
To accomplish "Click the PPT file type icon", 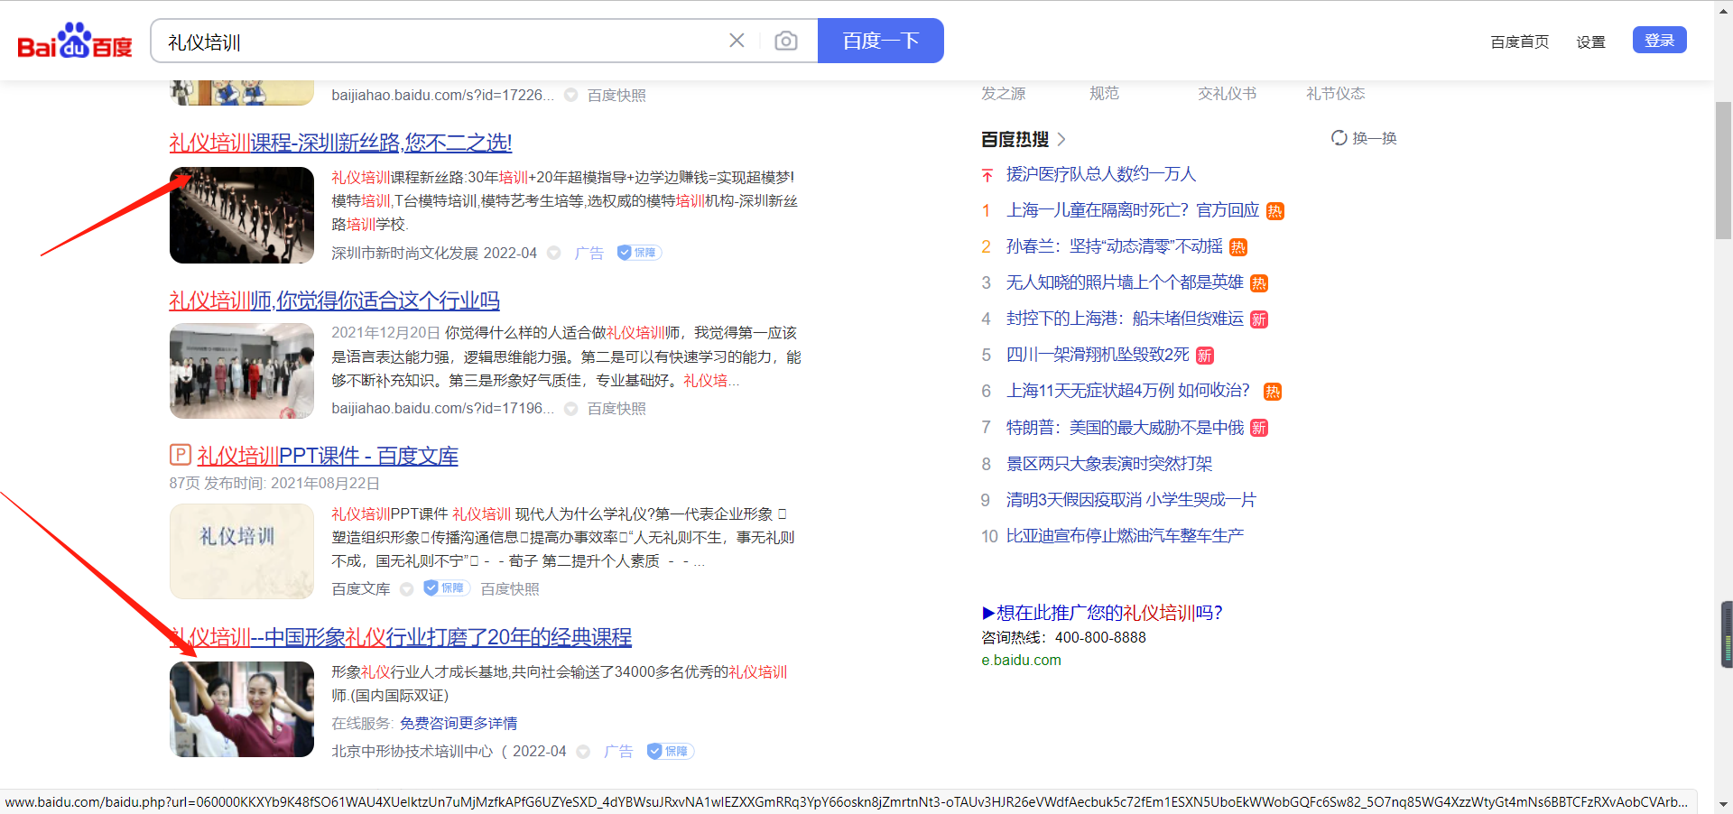I will (181, 454).
